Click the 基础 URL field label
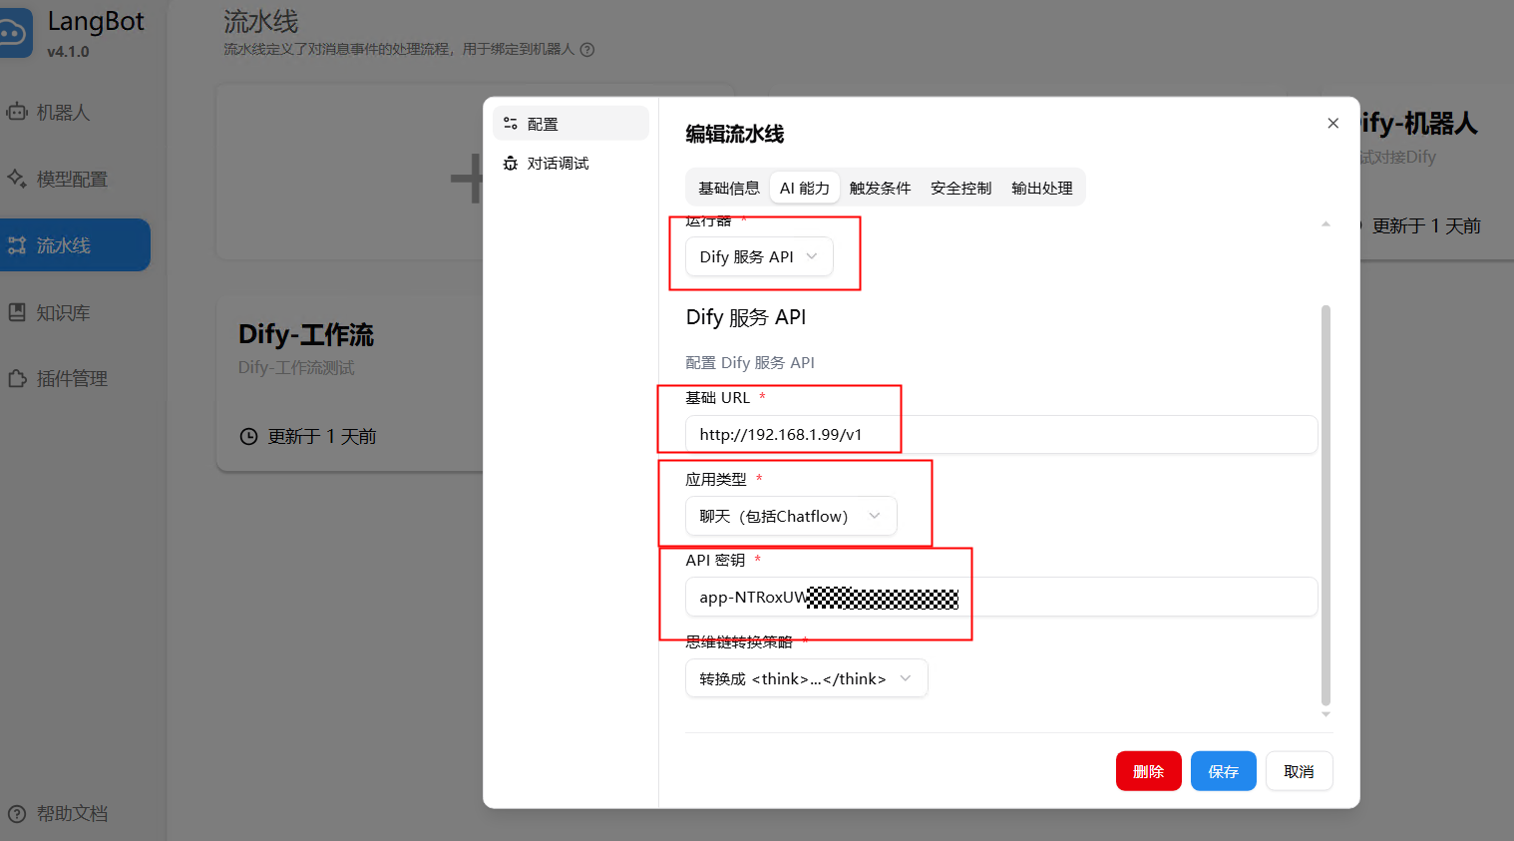The width and height of the screenshot is (1514, 841). (x=718, y=397)
